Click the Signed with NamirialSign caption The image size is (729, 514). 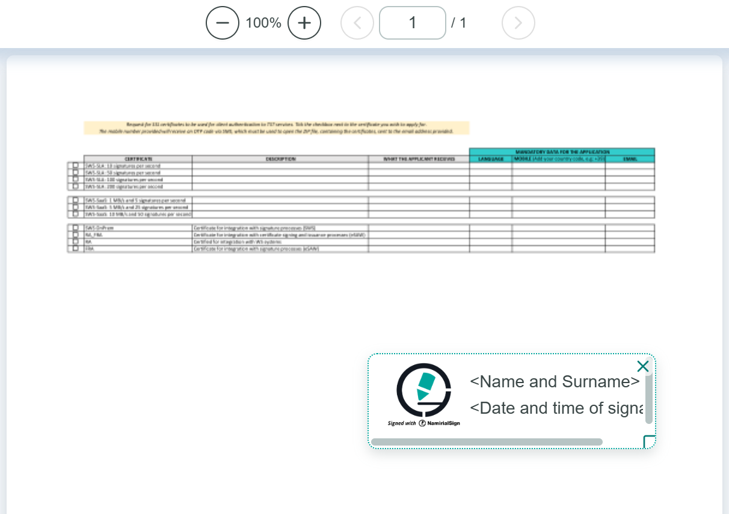click(423, 423)
